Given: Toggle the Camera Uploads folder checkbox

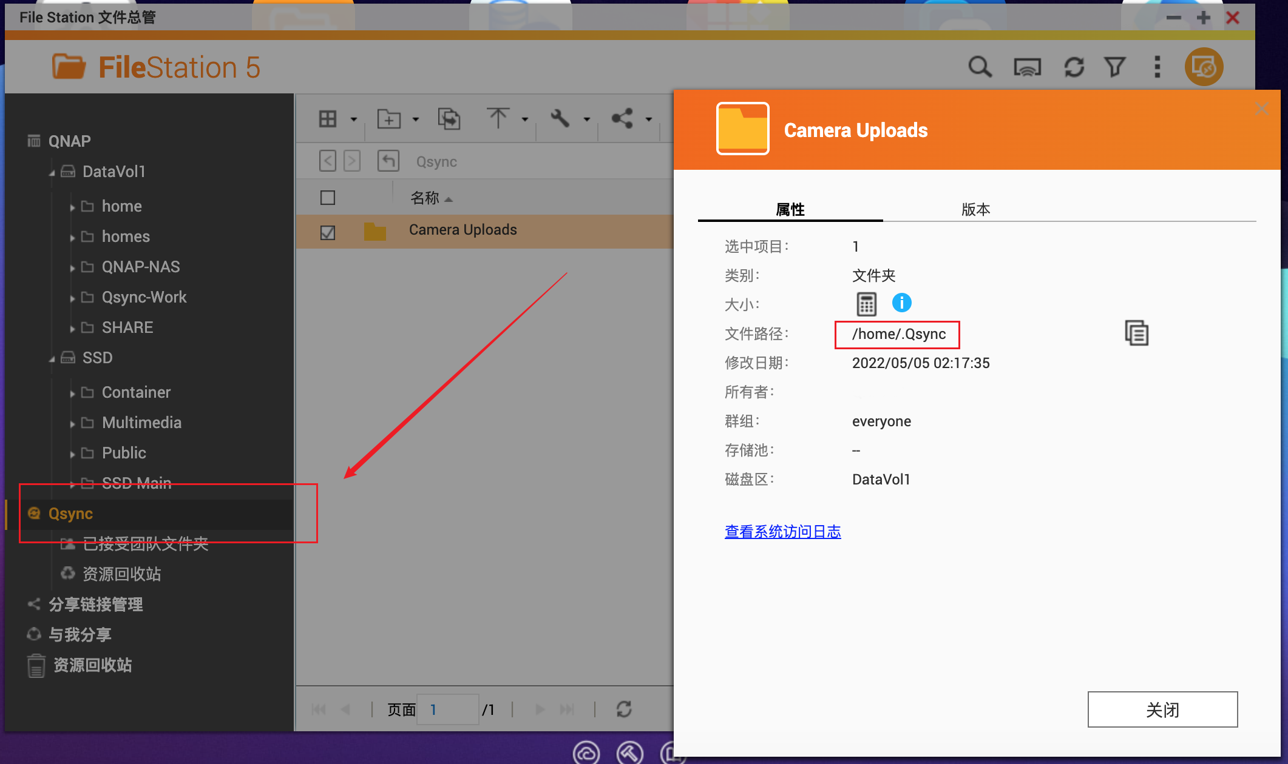Looking at the screenshot, I should [327, 232].
